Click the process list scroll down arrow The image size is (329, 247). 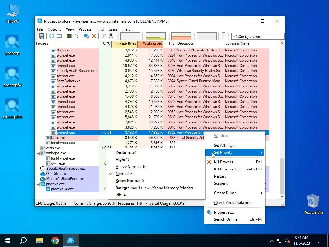(x=282, y=197)
